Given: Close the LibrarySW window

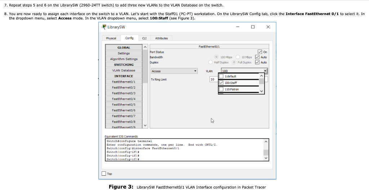Looking at the screenshot, I should [x=268, y=27].
